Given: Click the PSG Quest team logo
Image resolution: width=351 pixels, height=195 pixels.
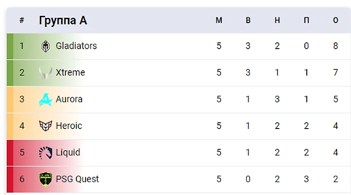Looking at the screenshot, I should (46, 179).
